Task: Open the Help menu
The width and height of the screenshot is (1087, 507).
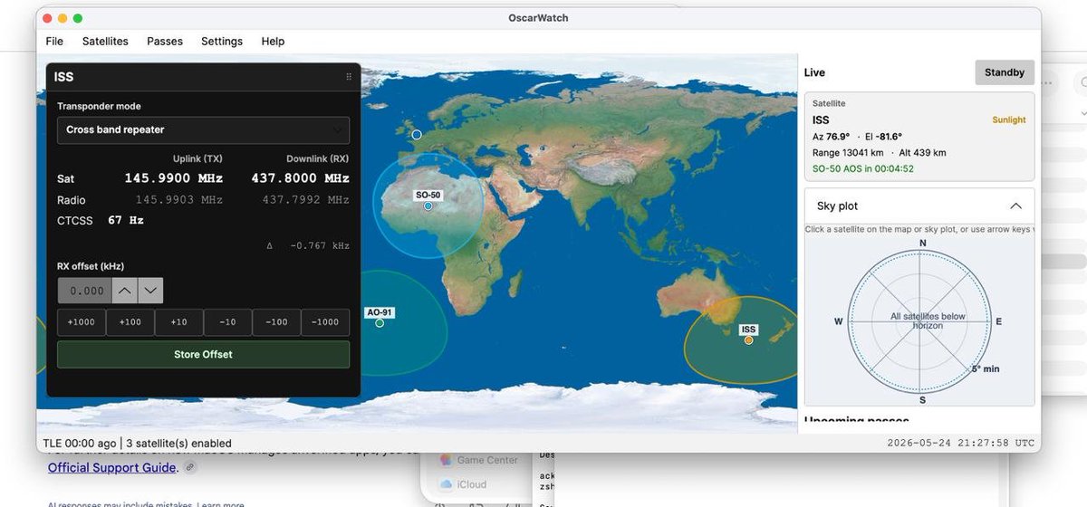Action: [x=273, y=41]
